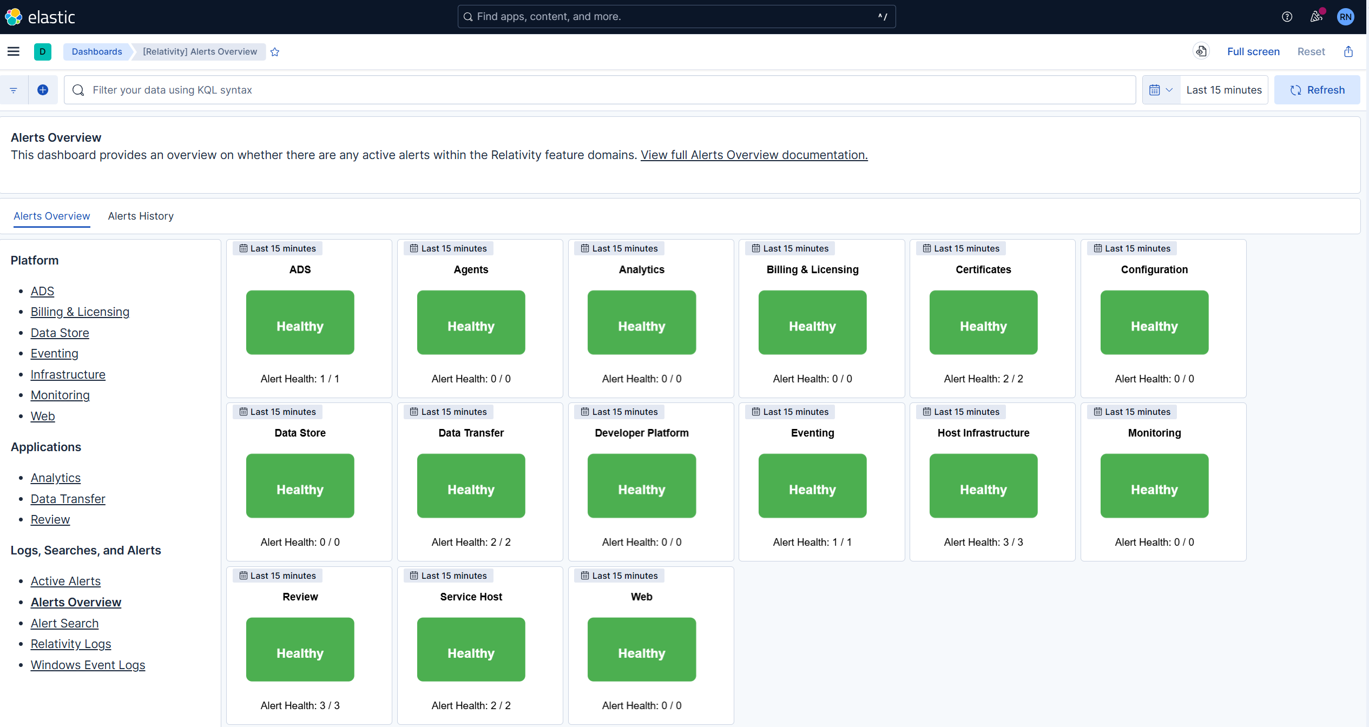The height and width of the screenshot is (727, 1369).
Task: Click the Healthy status tile for ADS
Action: 300,322
